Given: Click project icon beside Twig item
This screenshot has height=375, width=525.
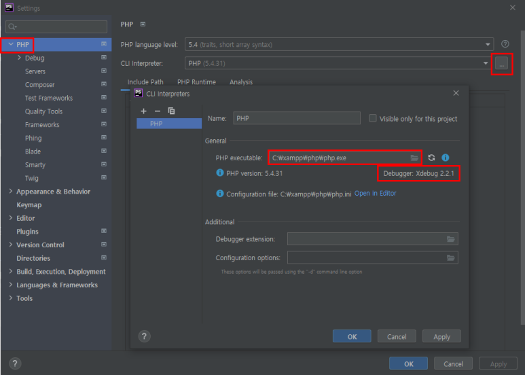Looking at the screenshot, I should (x=104, y=177).
